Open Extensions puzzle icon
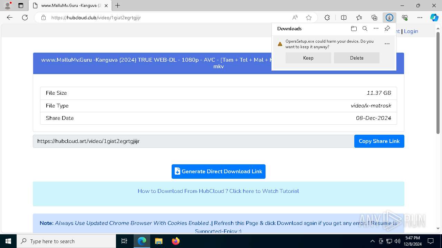Image resolution: width=442 pixels, height=248 pixels. click(x=327, y=18)
